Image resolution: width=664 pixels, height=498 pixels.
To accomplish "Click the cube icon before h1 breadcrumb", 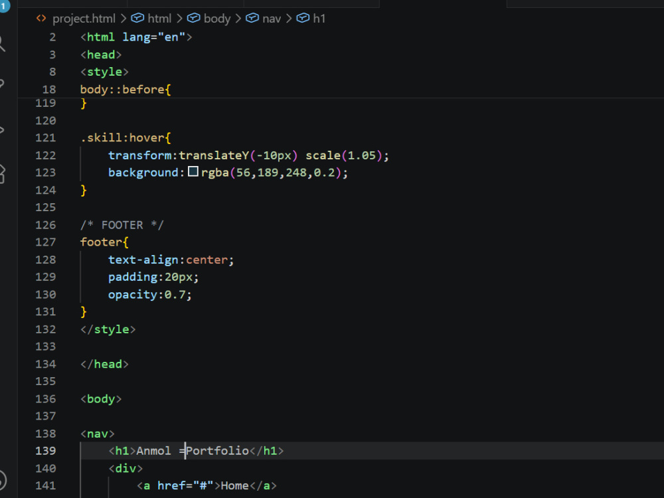I will (303, 18).
